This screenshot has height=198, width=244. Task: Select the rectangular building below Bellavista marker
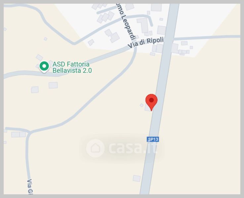pyautogui.click(x=53, y=85)
